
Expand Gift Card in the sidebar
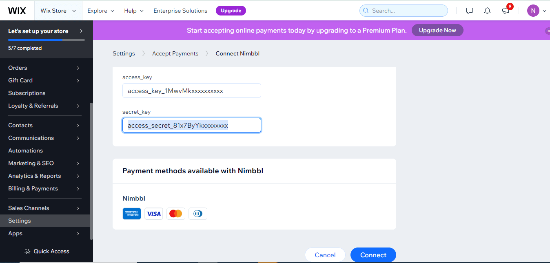[45, 80]
